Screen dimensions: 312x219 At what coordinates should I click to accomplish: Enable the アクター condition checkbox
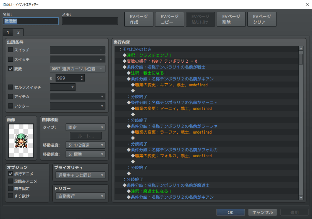(x=10, y=106)
